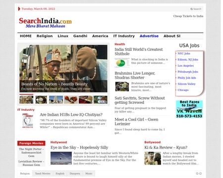
Task: Open Ki & Ka Review – Kyun? article
Action: click(x=166, y=147)
